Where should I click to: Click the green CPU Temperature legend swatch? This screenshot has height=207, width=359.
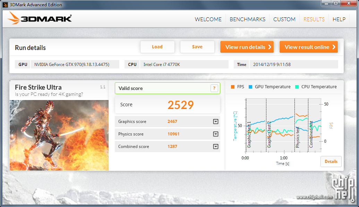point(297,87)
